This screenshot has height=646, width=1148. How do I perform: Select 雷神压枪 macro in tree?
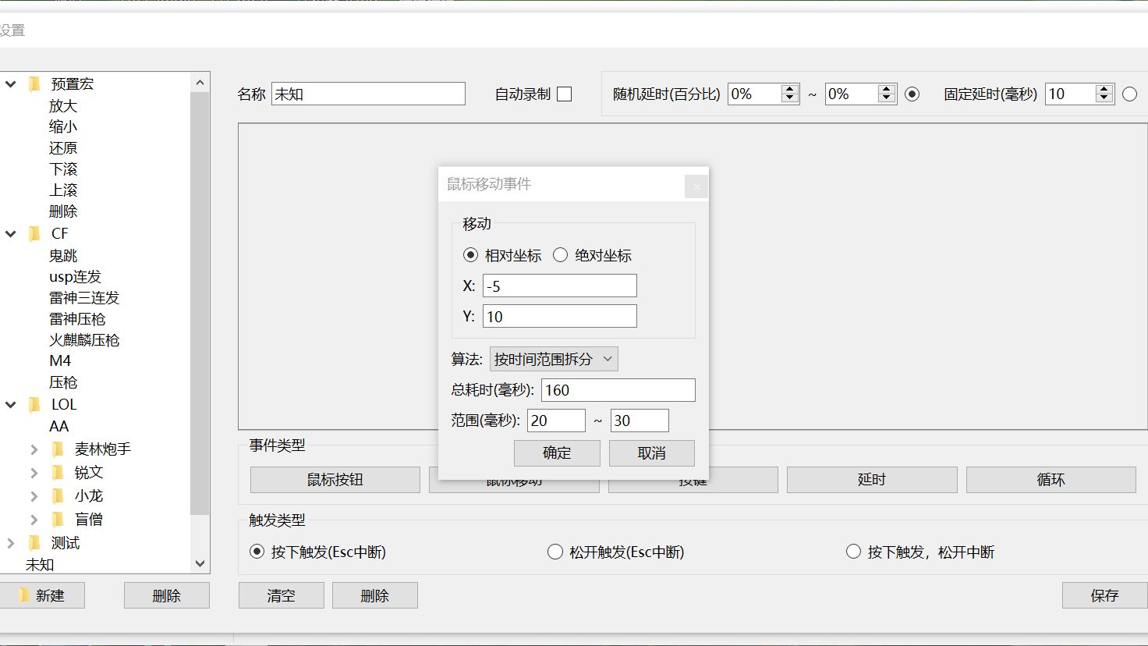(x=77, y=318)
